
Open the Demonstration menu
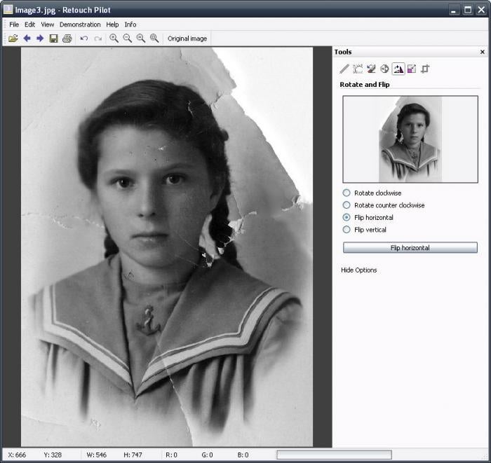(81, 25)
